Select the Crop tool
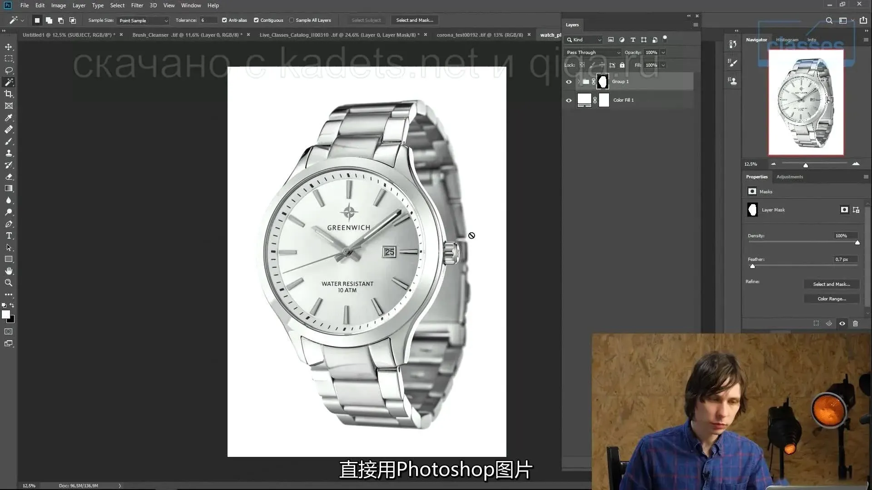Image resolution: width=872 pixels, height=490 pixels. pyautogui.click(x=9, y=94)
